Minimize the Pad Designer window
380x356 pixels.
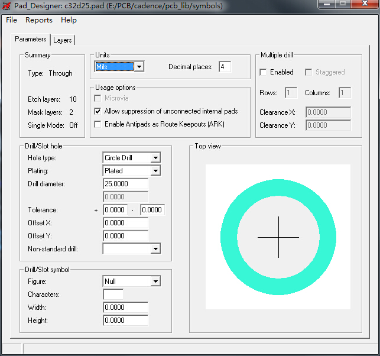point(327,4)
